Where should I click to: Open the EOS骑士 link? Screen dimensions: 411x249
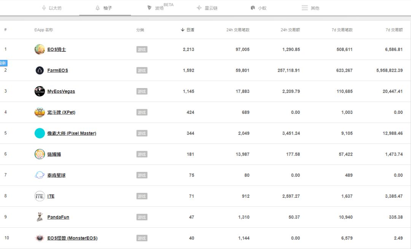57,49
